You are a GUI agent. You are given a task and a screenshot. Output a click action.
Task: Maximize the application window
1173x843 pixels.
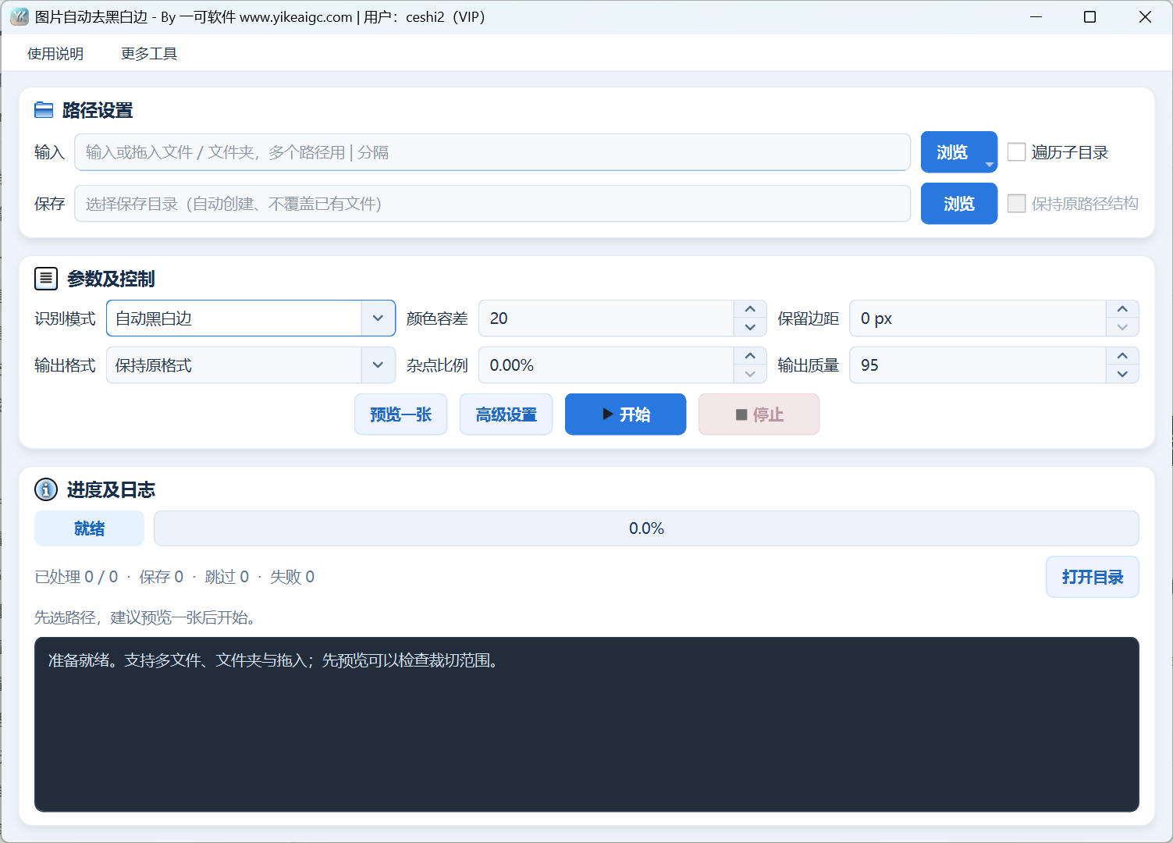coord(1090,16)
